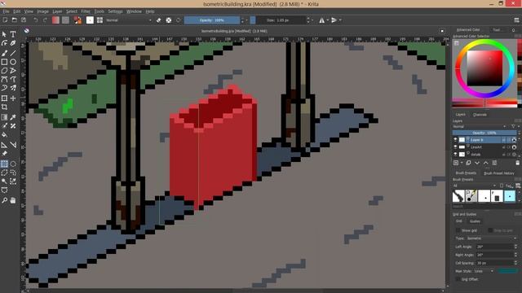Move layer down in the stack
Image resolution: width=522 pixels, height=293 pixels.
(x=477, y=163)
